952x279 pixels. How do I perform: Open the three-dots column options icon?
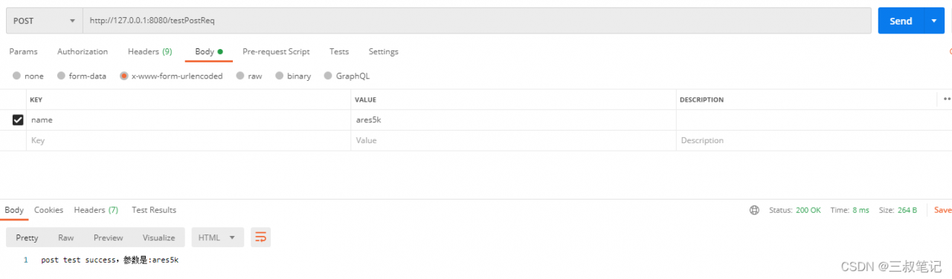[947, 99]
